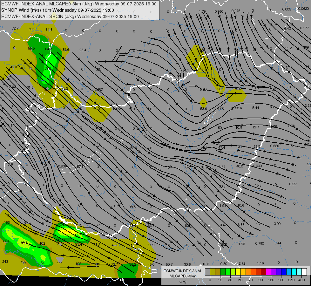Click the map value 40.0

[x=240, y=166]
